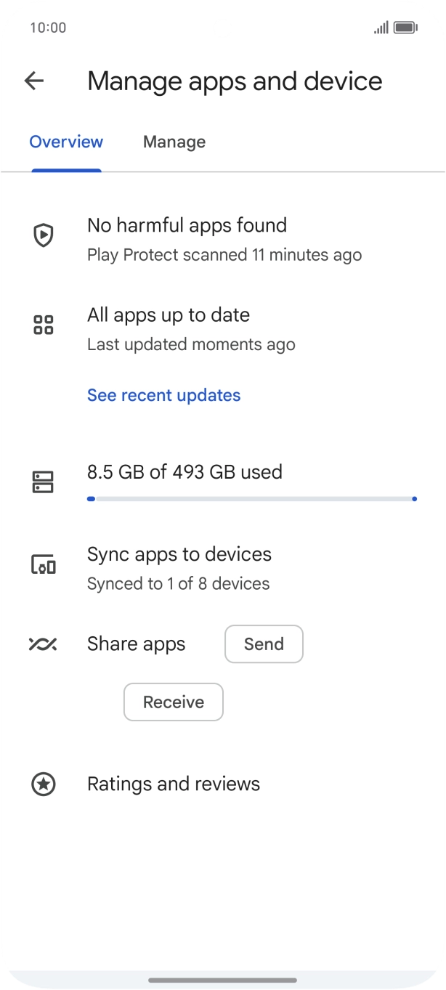Tap the 8.5 GB of 493 GB used text

click(x=185, y=472)
